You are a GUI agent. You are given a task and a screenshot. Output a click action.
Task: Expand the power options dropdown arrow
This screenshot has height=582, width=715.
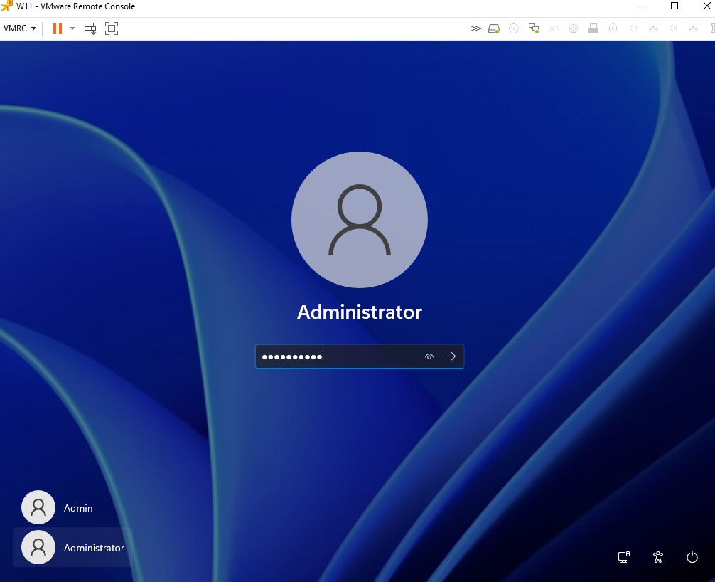click(72, 28)
